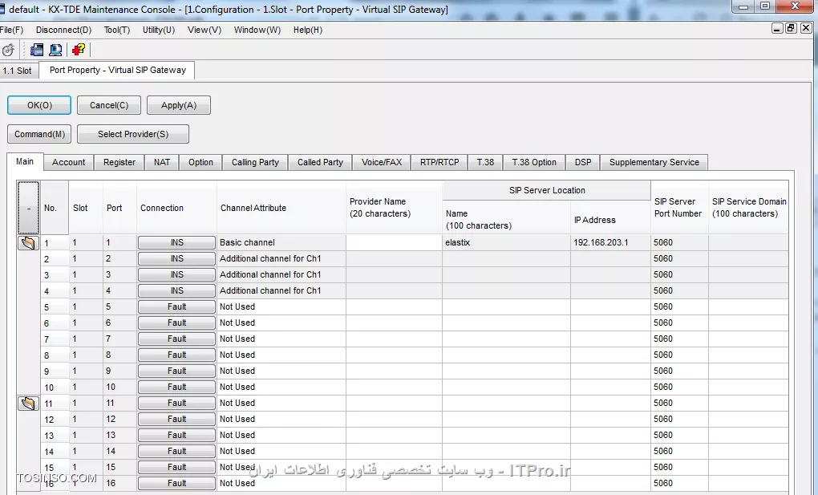Select Port Property - Virtual SIP Gateway tab
The height and width of the screenshot is (495, 818).
117,70
